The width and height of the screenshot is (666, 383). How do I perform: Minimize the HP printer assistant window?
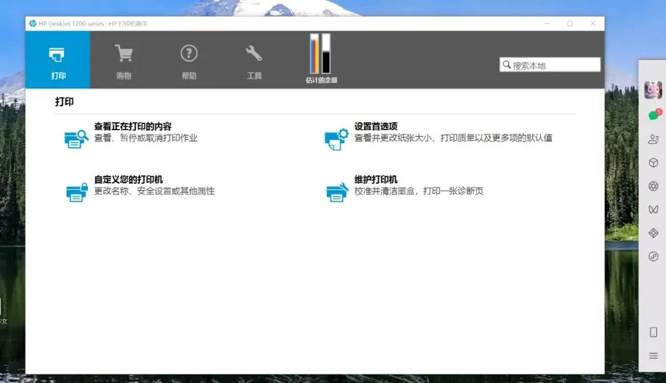547,23
